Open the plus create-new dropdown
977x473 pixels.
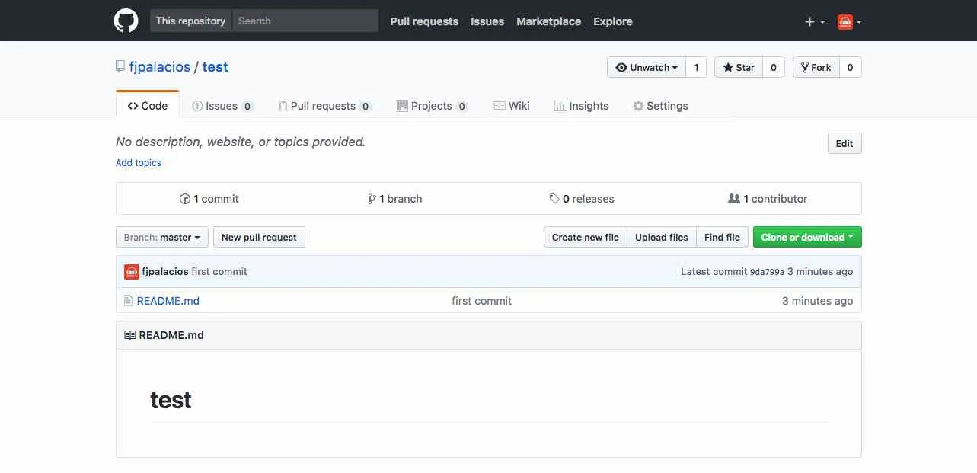click(815, 21)
